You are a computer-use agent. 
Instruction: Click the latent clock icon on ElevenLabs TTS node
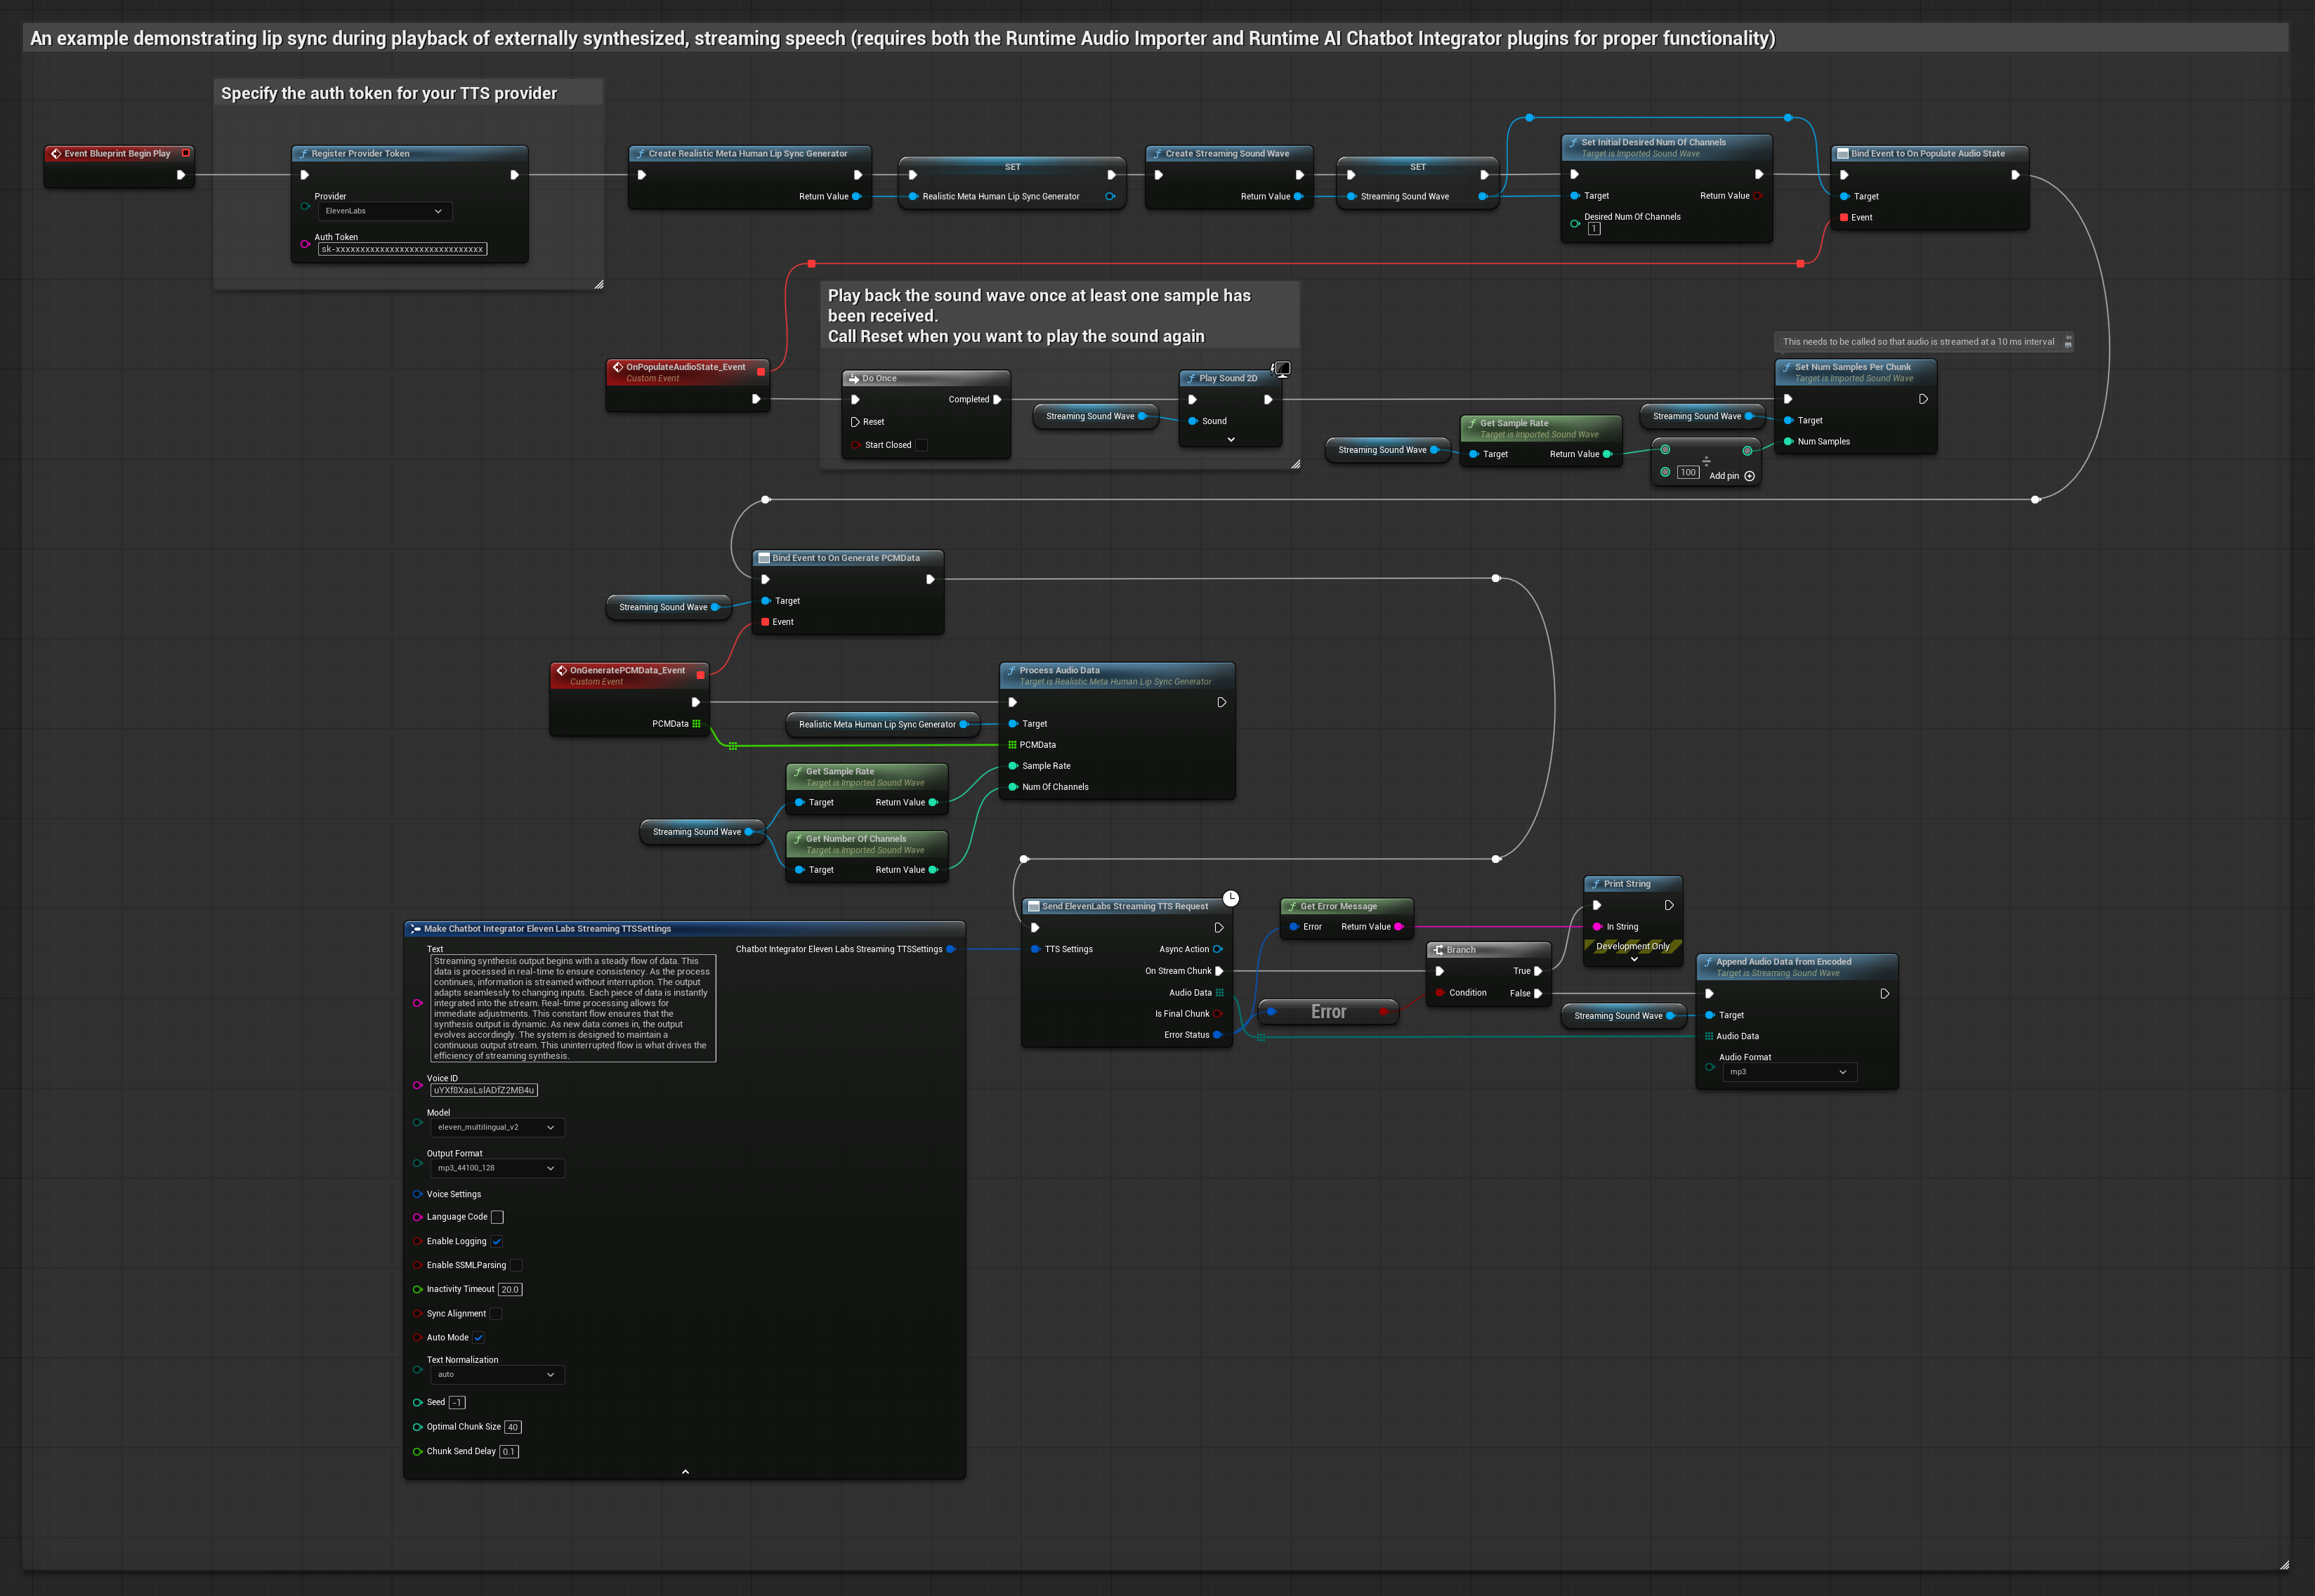pyautogui.click(x=1231, y=898)
